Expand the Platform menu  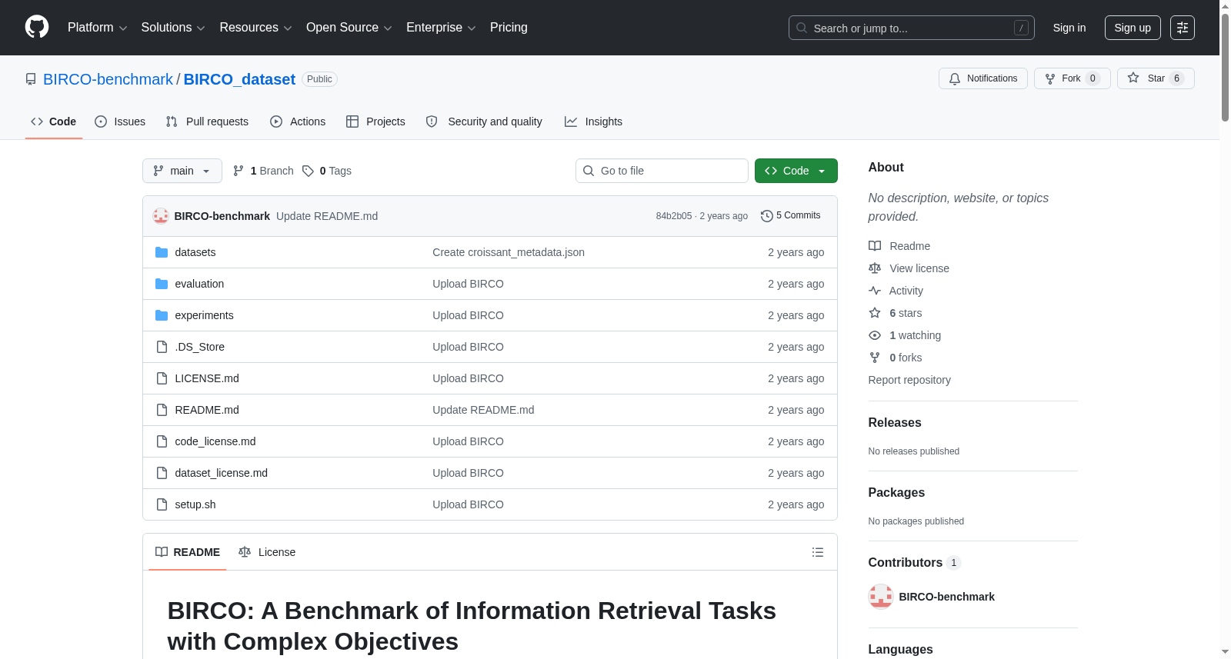(97, 28)
